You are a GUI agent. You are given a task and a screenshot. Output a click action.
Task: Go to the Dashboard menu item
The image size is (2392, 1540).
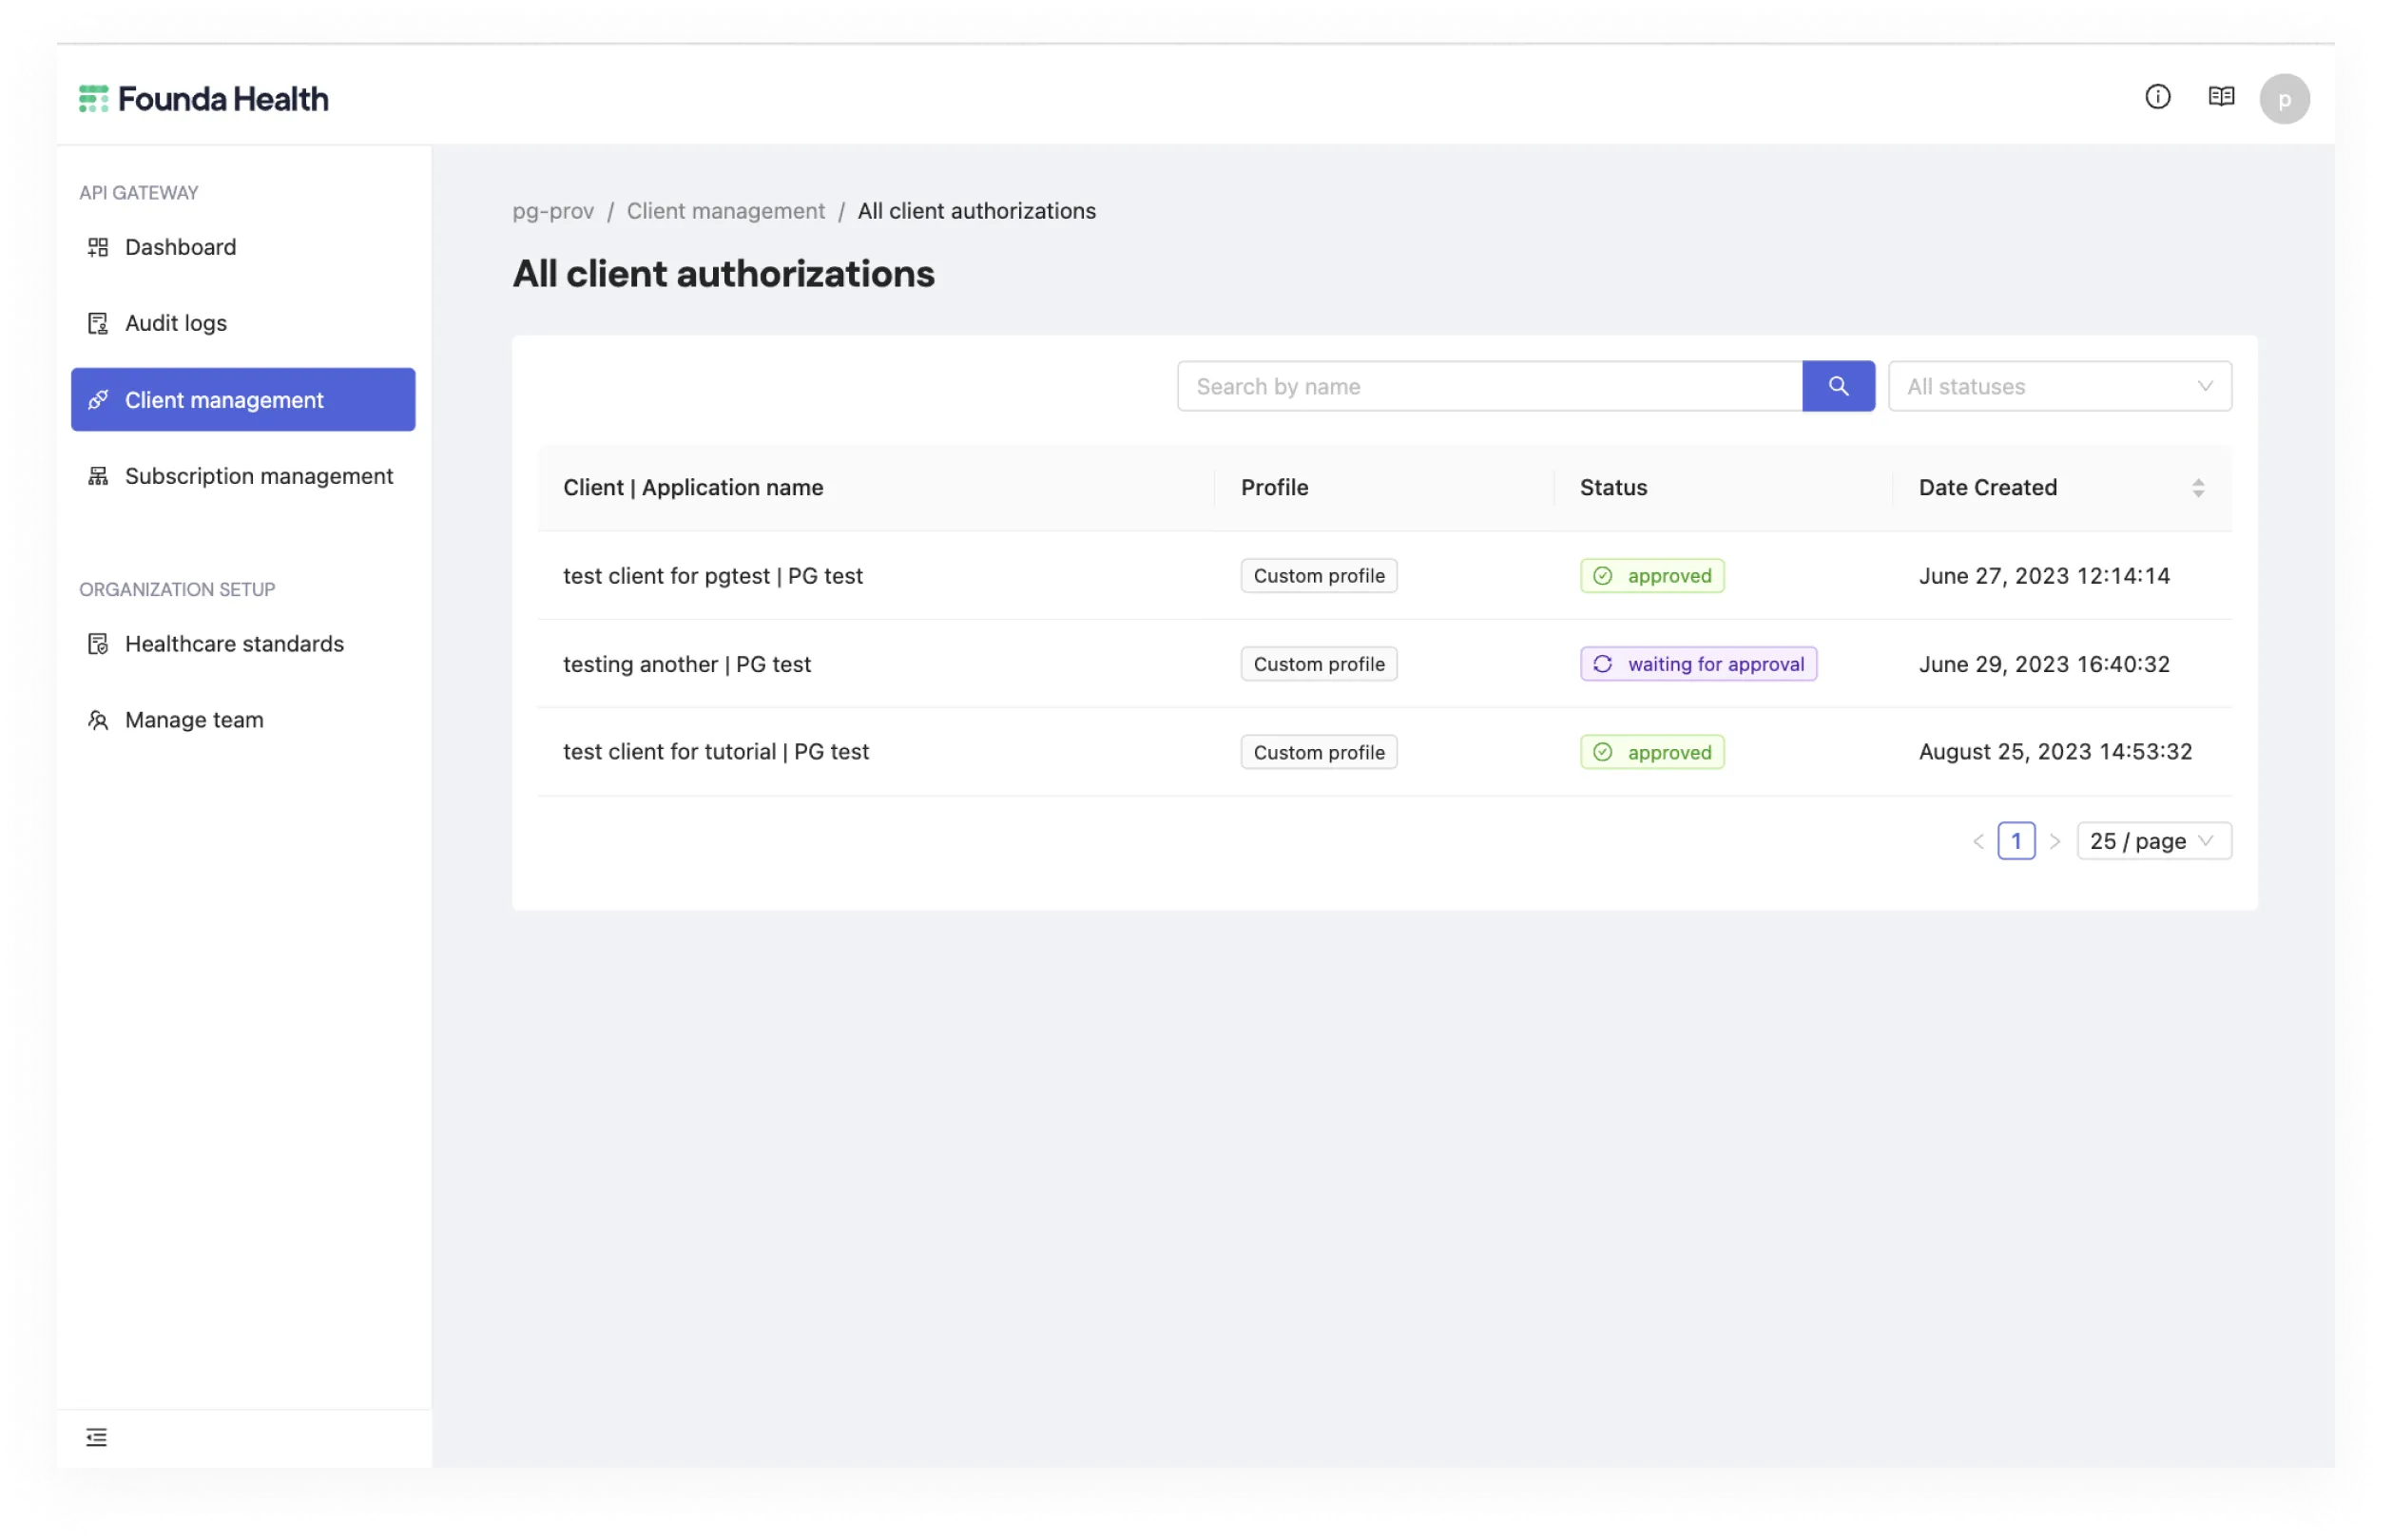243,247
